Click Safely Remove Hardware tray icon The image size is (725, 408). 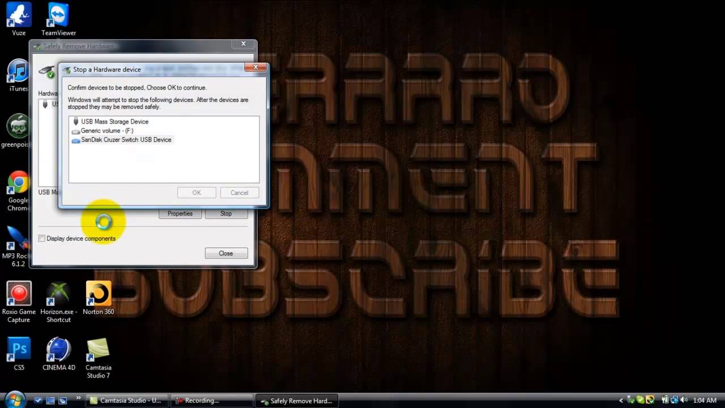pos(630,400)
